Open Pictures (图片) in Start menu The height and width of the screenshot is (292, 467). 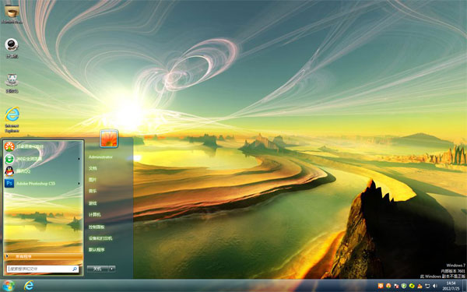(x=93, y=180)
